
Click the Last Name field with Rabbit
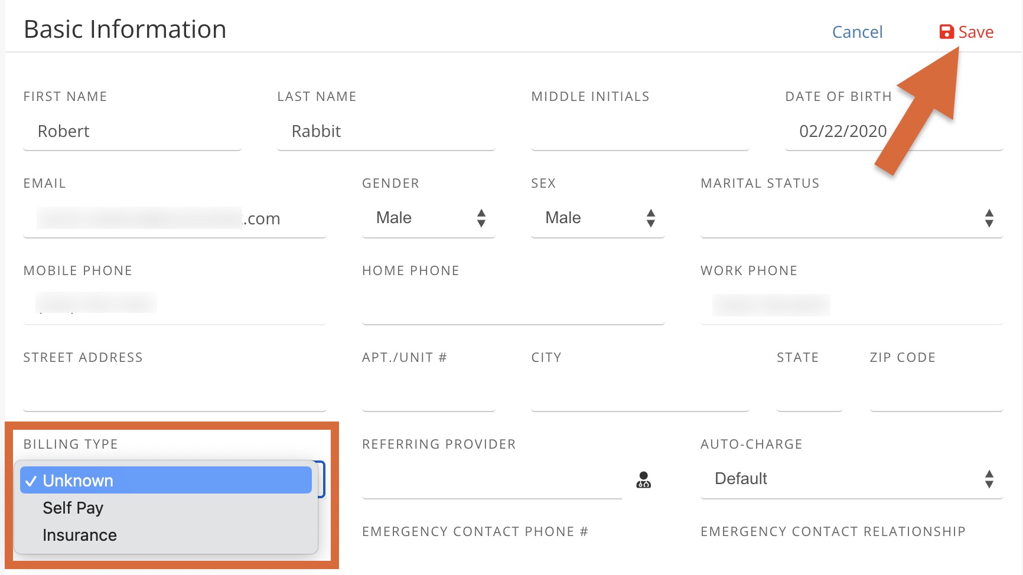[386, 132]
